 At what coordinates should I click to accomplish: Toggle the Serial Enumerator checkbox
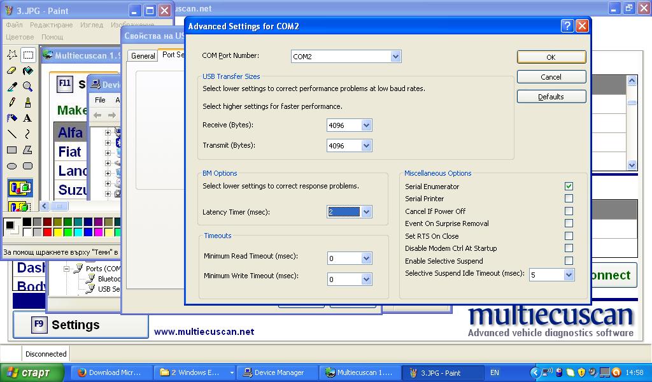pos(569,186)
